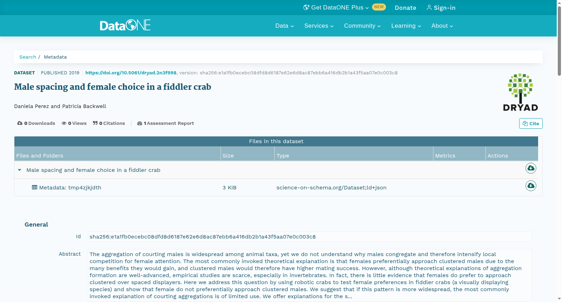562x302 pixels.
Task: Click the 3 KiB size value
Action: [x=229, y=188]
